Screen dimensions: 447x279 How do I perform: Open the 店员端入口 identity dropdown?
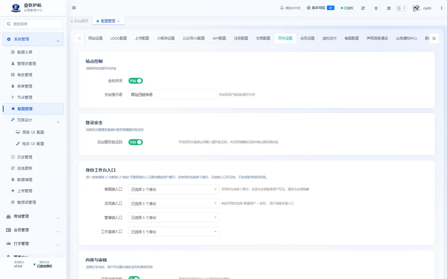(174, 204)
